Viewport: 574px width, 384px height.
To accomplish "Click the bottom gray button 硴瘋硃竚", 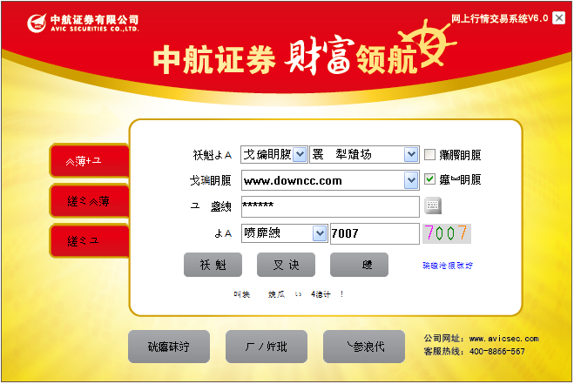I will click(x=169, y=347).
